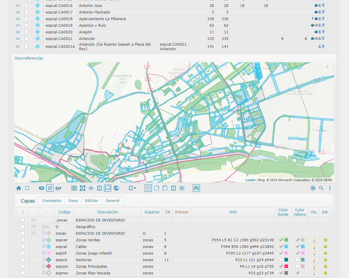The image size is (349, 278).
Task: Click the Rótulos column header
Action: pyautogui.click(x=182, y=212)
